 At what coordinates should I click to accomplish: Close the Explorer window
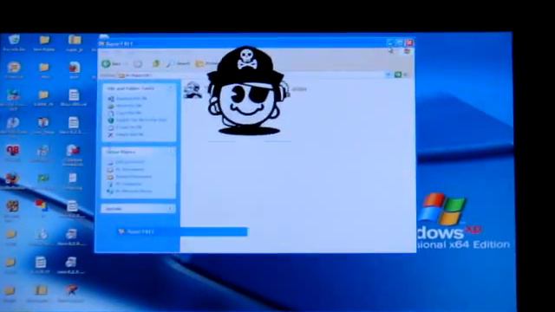coord(409,42)
